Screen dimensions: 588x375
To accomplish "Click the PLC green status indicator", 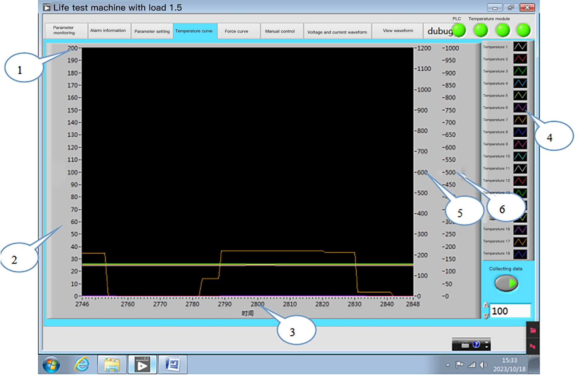I will tap(459, 30).
